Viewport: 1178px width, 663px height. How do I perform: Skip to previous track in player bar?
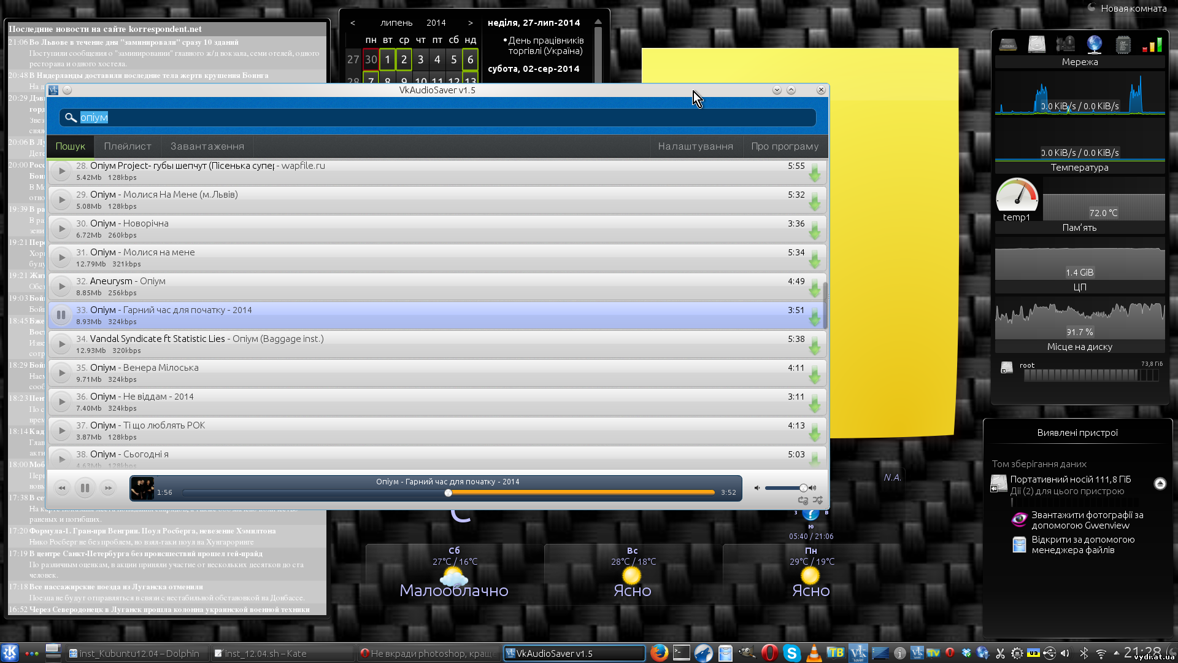click(x=62, y=489)
